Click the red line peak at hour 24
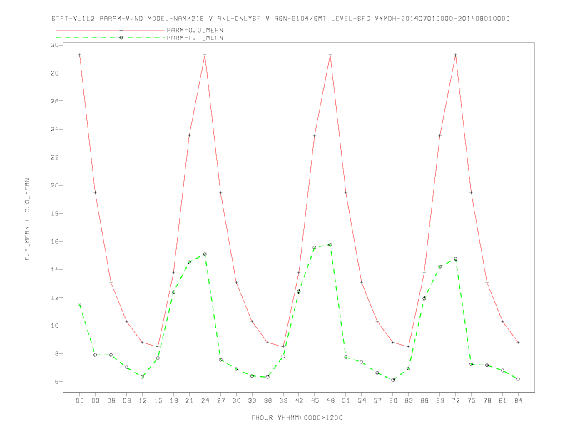Screen dimensions: 565x436 pyautogui.click(x=205, y=55)
